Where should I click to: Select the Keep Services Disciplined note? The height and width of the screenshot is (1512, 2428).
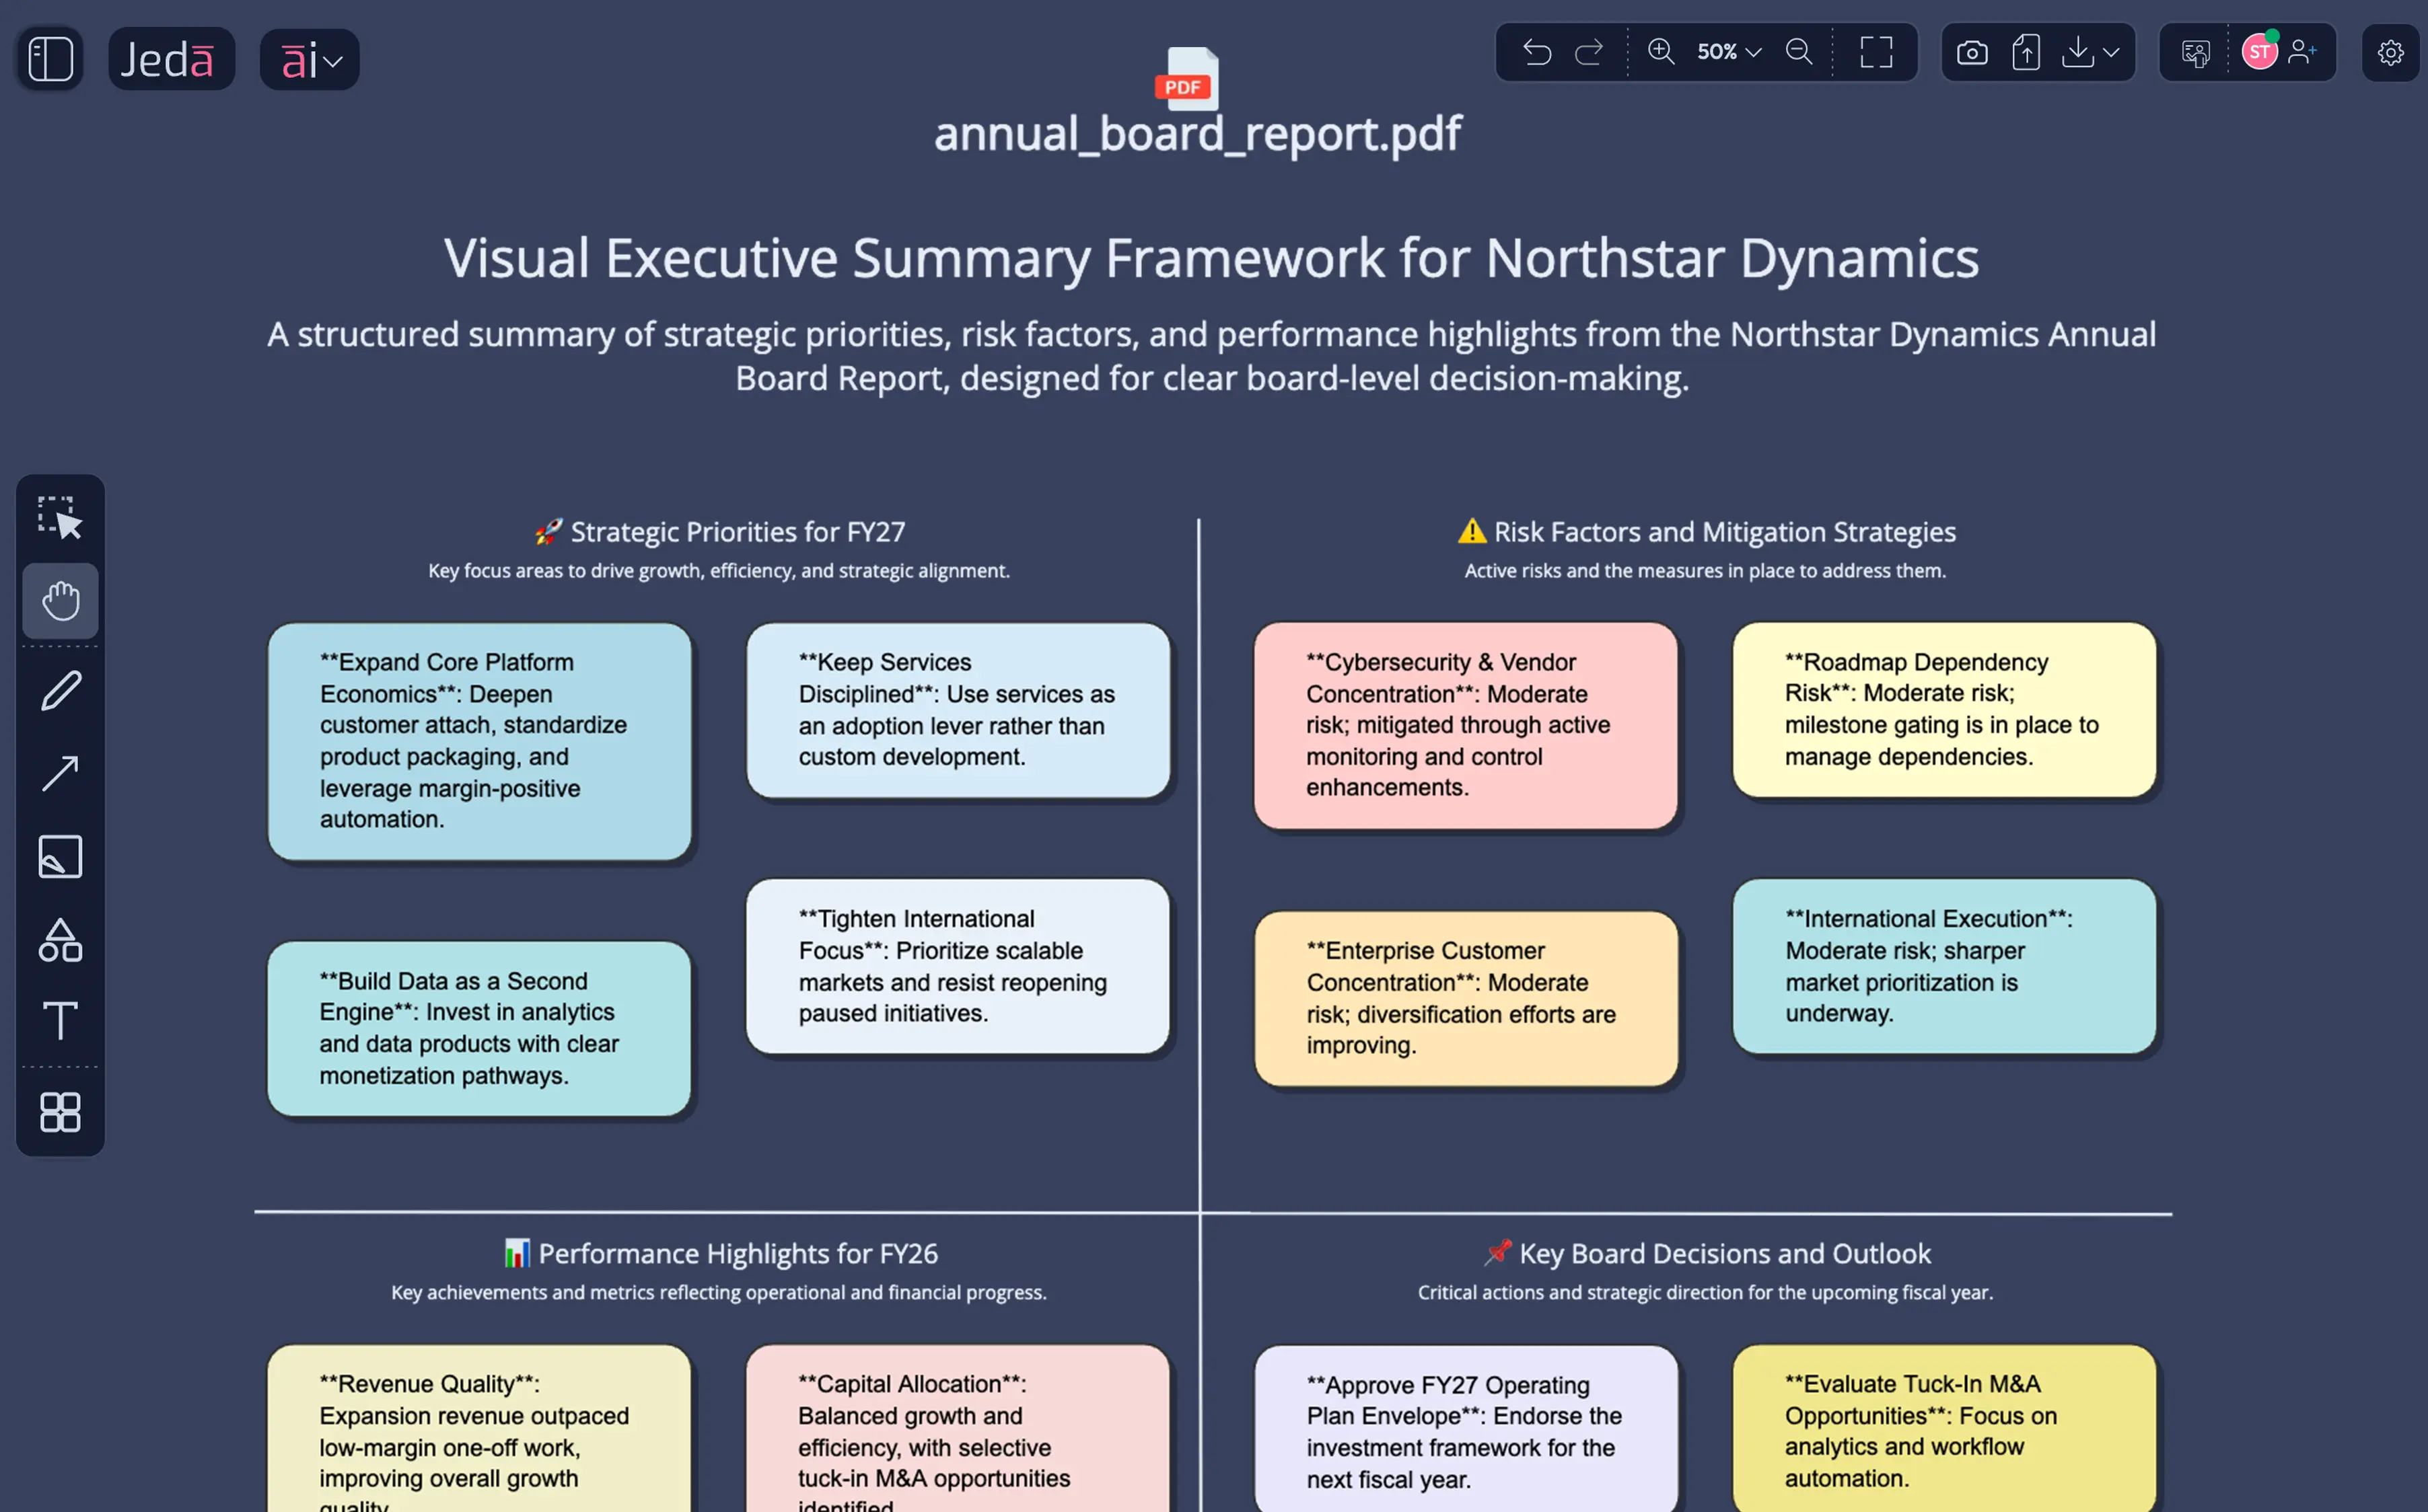(958, 710)
